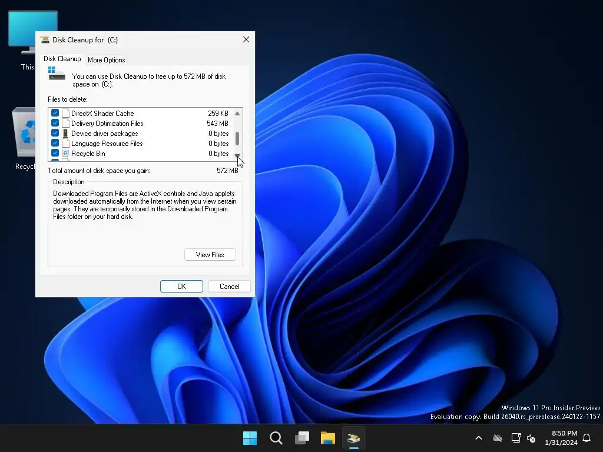The image size is (603, 452).
Task: Click the 572 MB total gain value
Action: [227, 171]
